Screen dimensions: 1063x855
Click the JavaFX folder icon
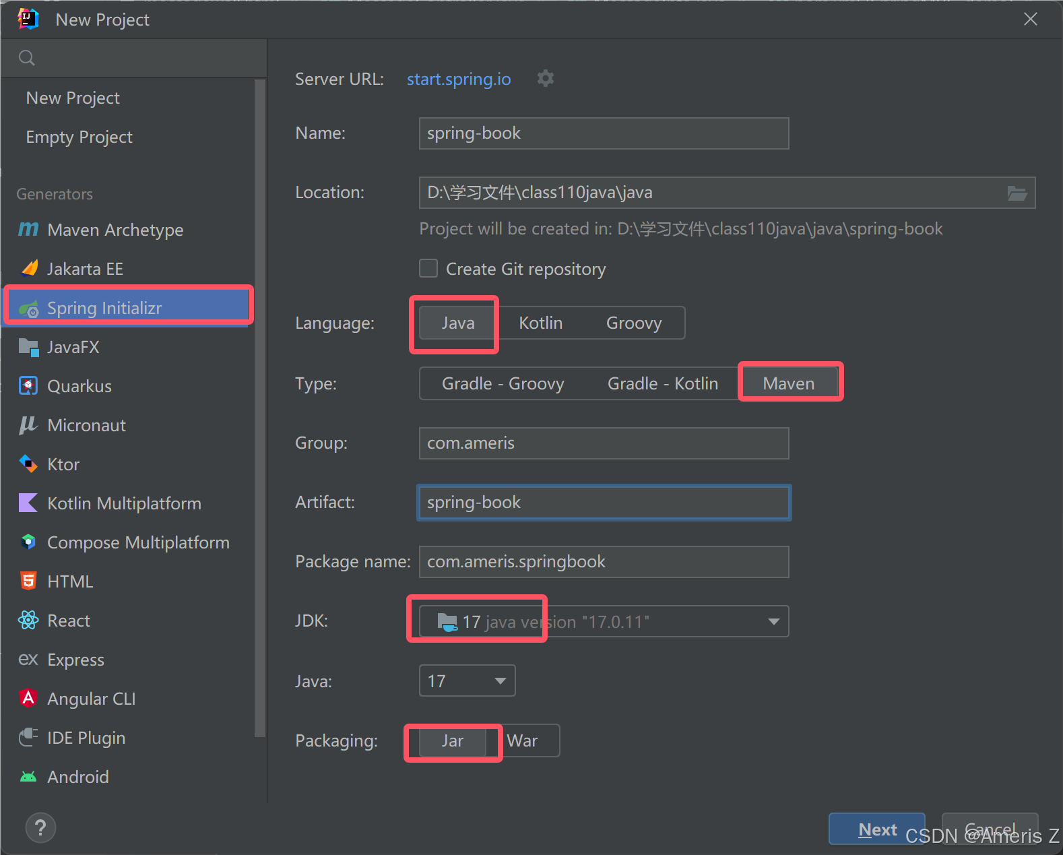point(29,348)
